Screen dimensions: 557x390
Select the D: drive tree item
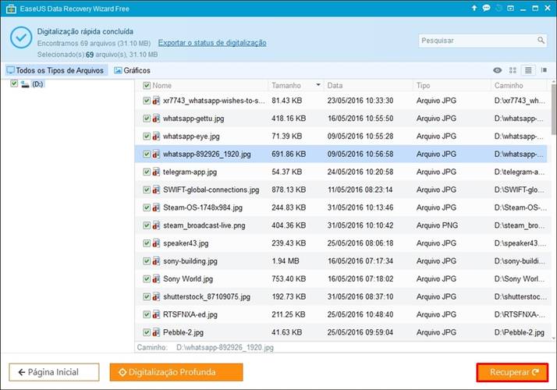point(37,84)
